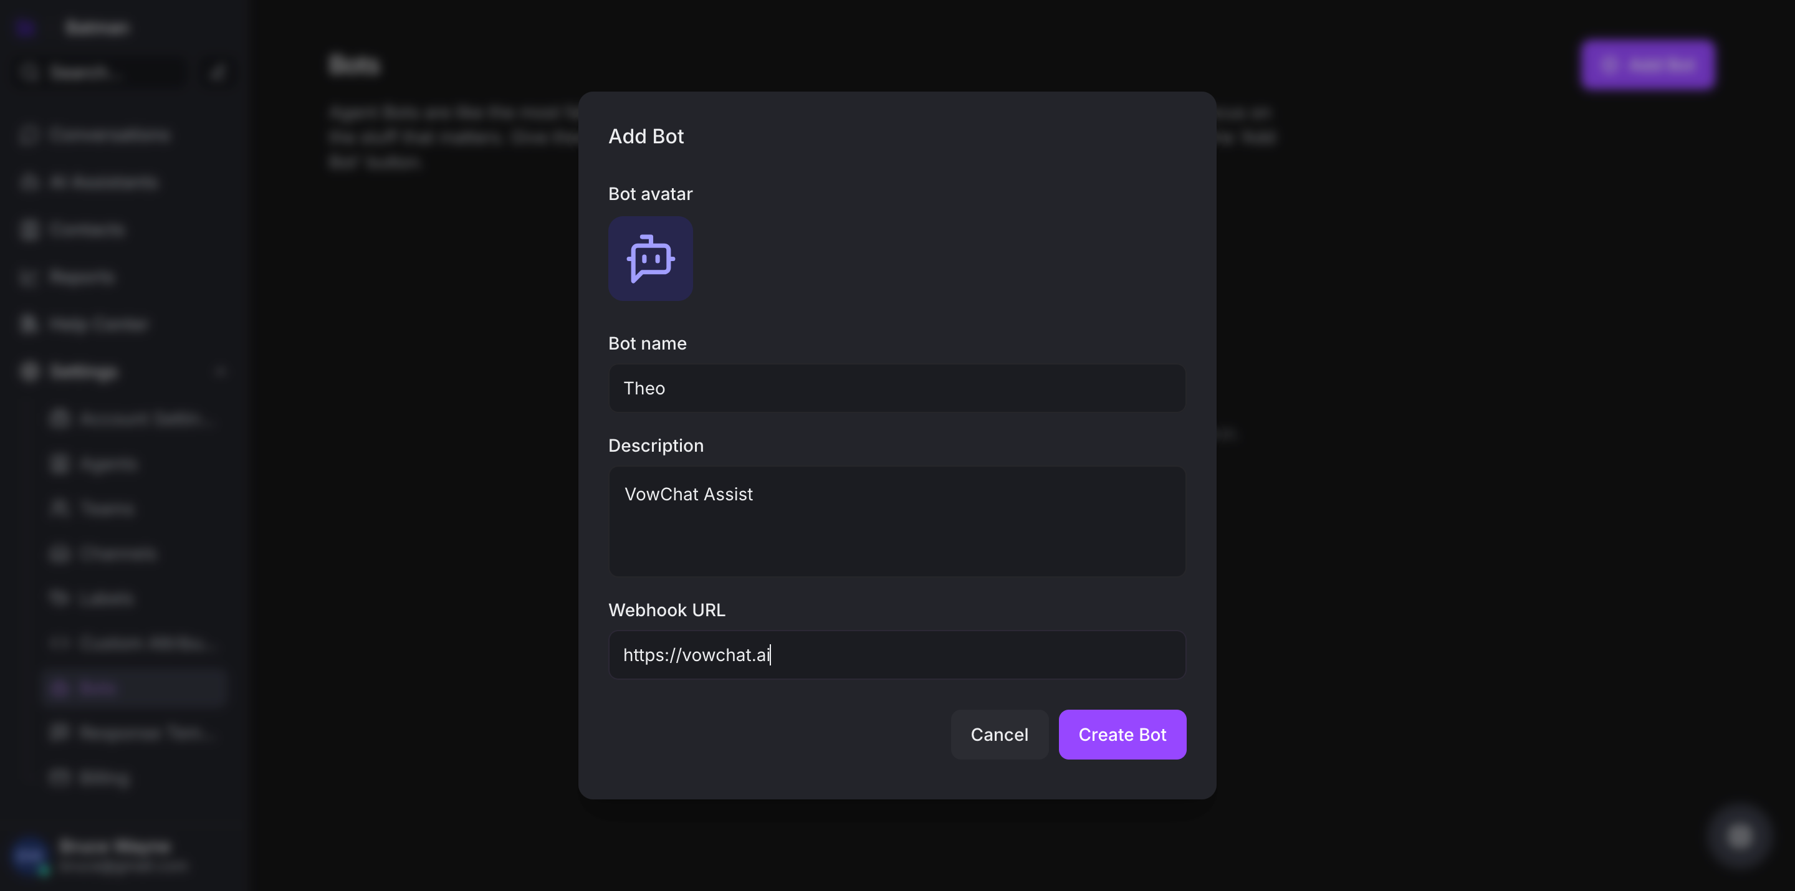Open Conversations via its sidebar icon

point(29,135)
